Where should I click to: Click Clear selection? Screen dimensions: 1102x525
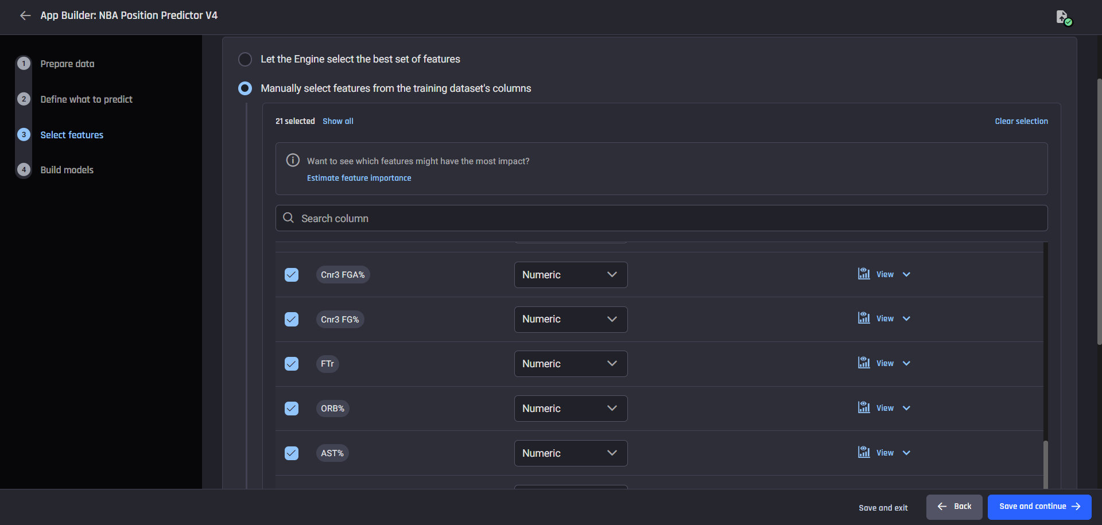tap(1021, 121)
